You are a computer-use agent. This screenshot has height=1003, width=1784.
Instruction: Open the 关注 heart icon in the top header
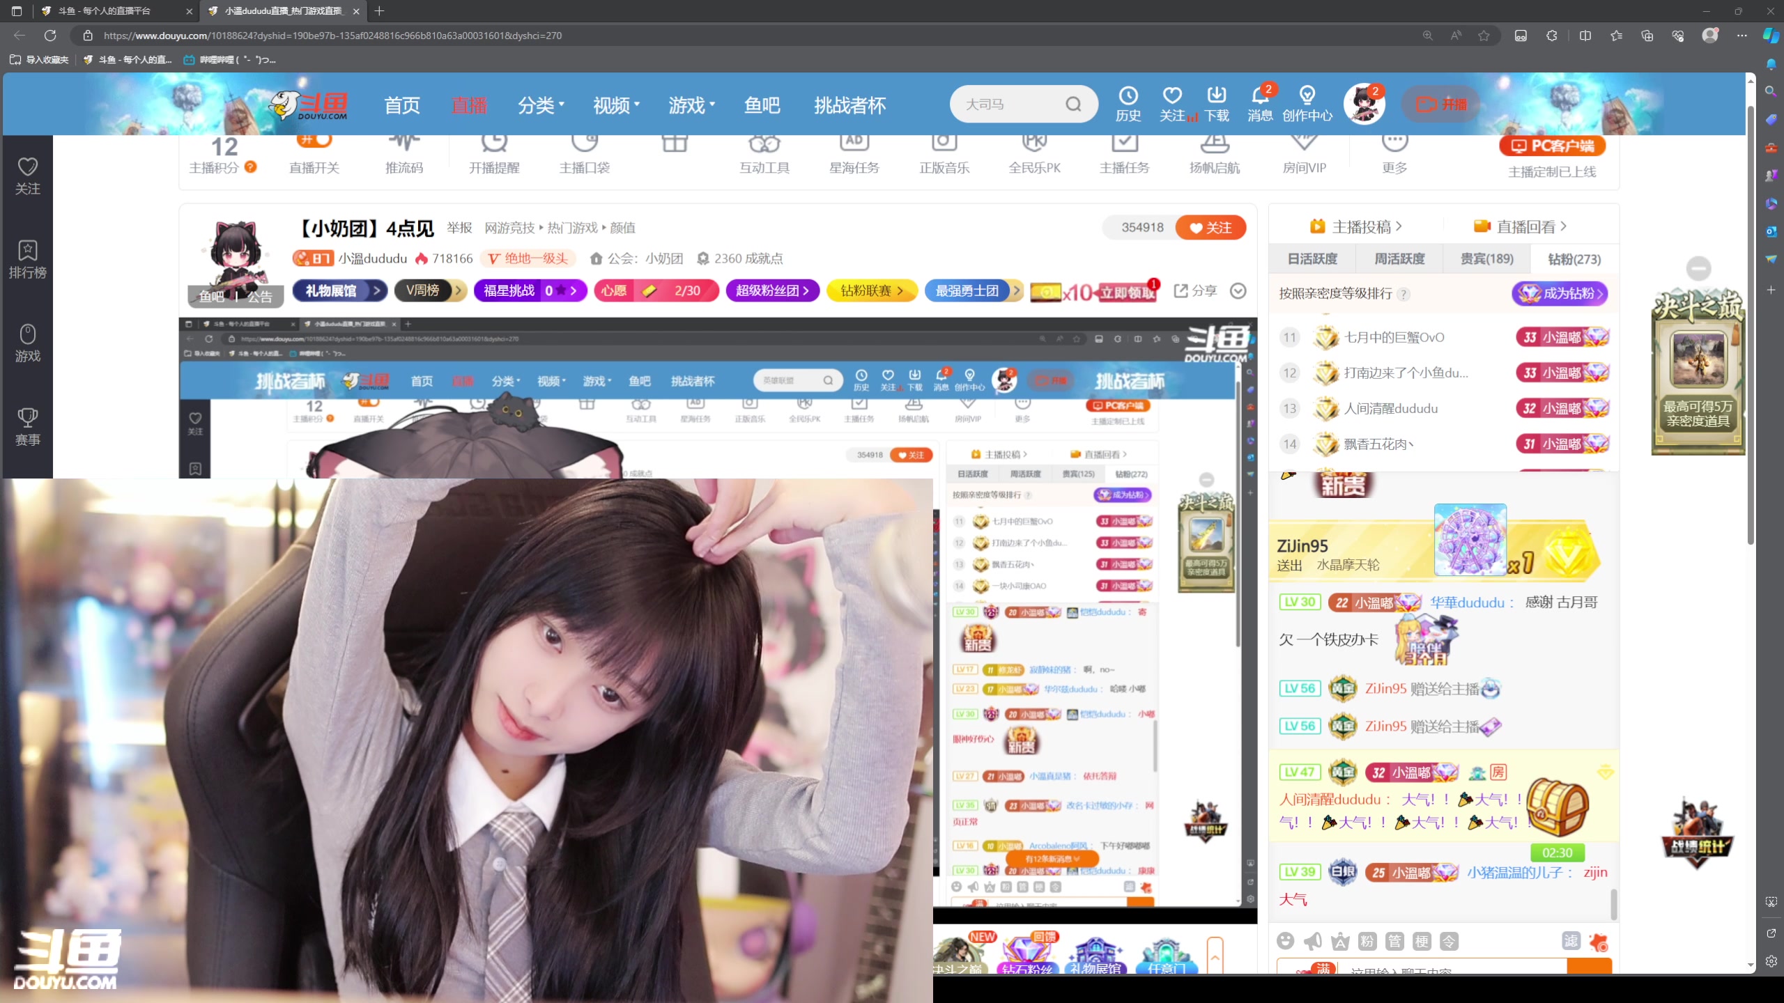(x=1172, y=104)
